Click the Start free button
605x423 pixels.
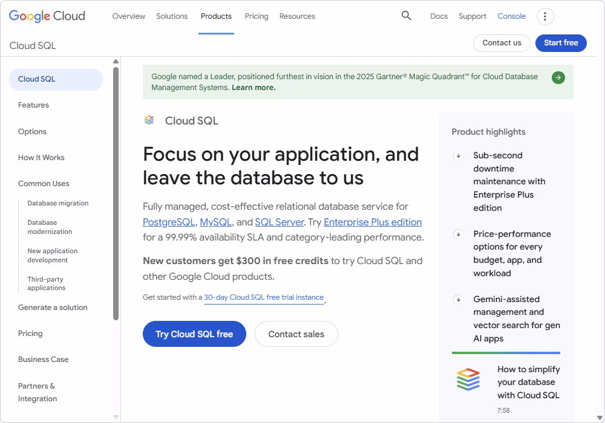561,43
